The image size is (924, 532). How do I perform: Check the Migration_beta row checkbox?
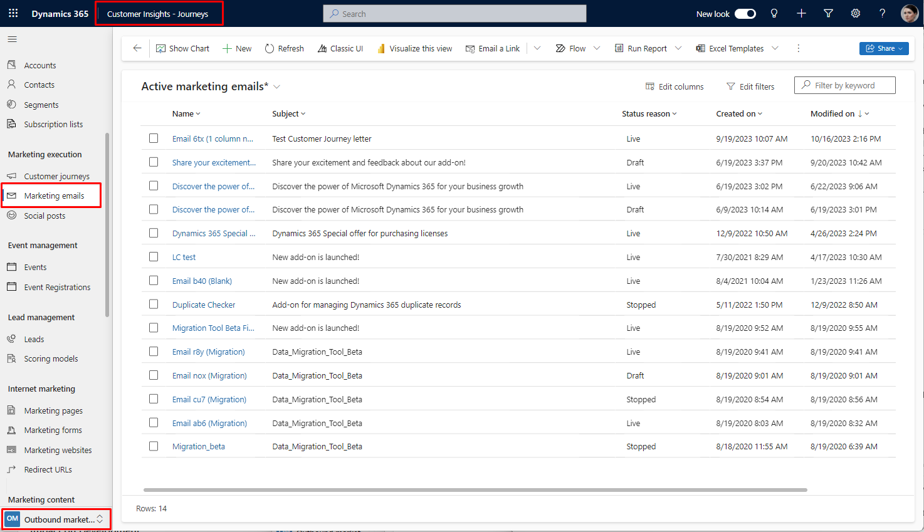click(x=154, y=446)
